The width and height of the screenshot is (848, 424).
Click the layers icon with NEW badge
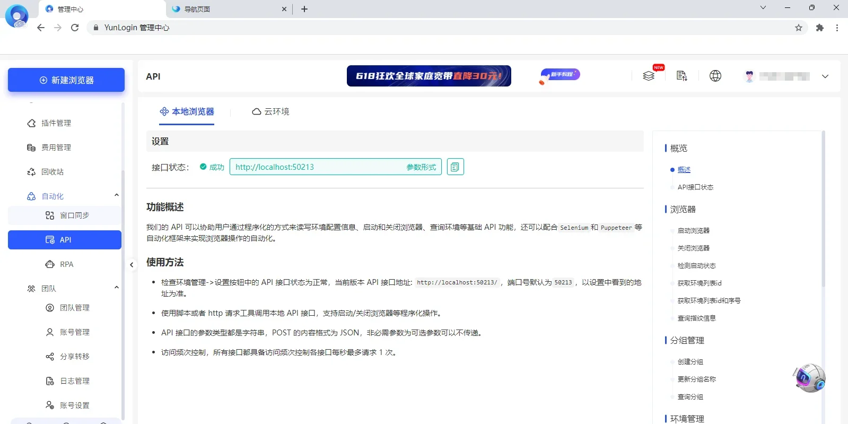(649, 76)
